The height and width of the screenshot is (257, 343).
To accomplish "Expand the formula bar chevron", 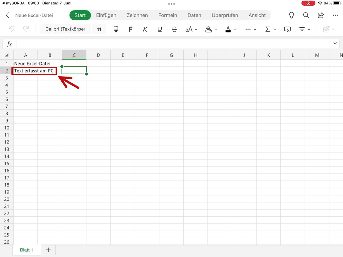I will pos(335,44).
